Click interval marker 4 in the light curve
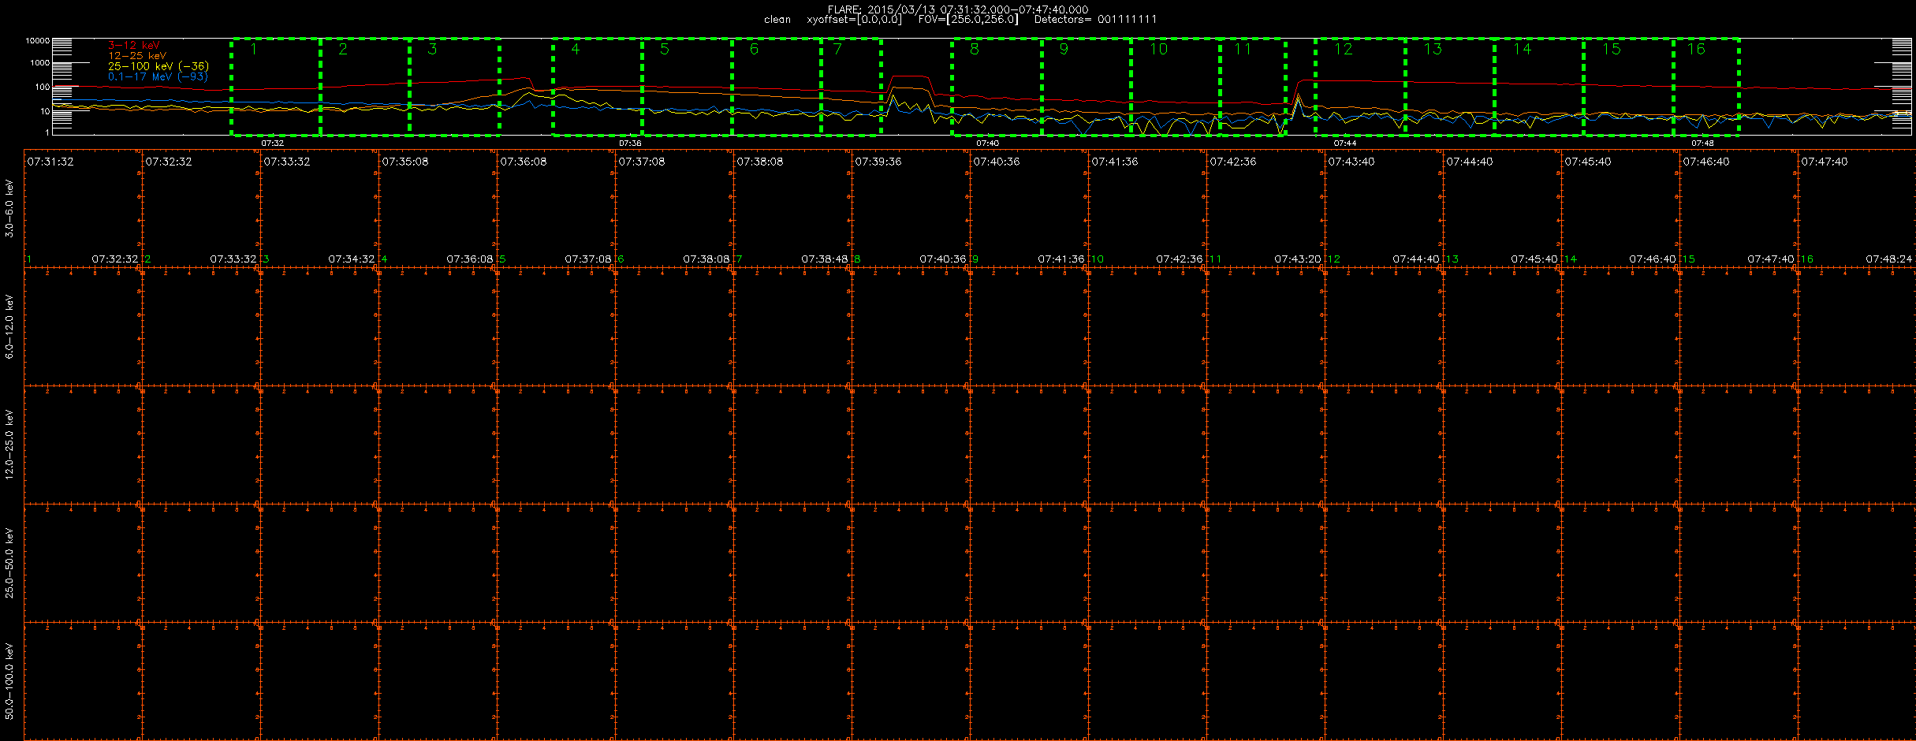Image resolution: width=1916 pixels, height=741 pixels. [x=576, y=50]
